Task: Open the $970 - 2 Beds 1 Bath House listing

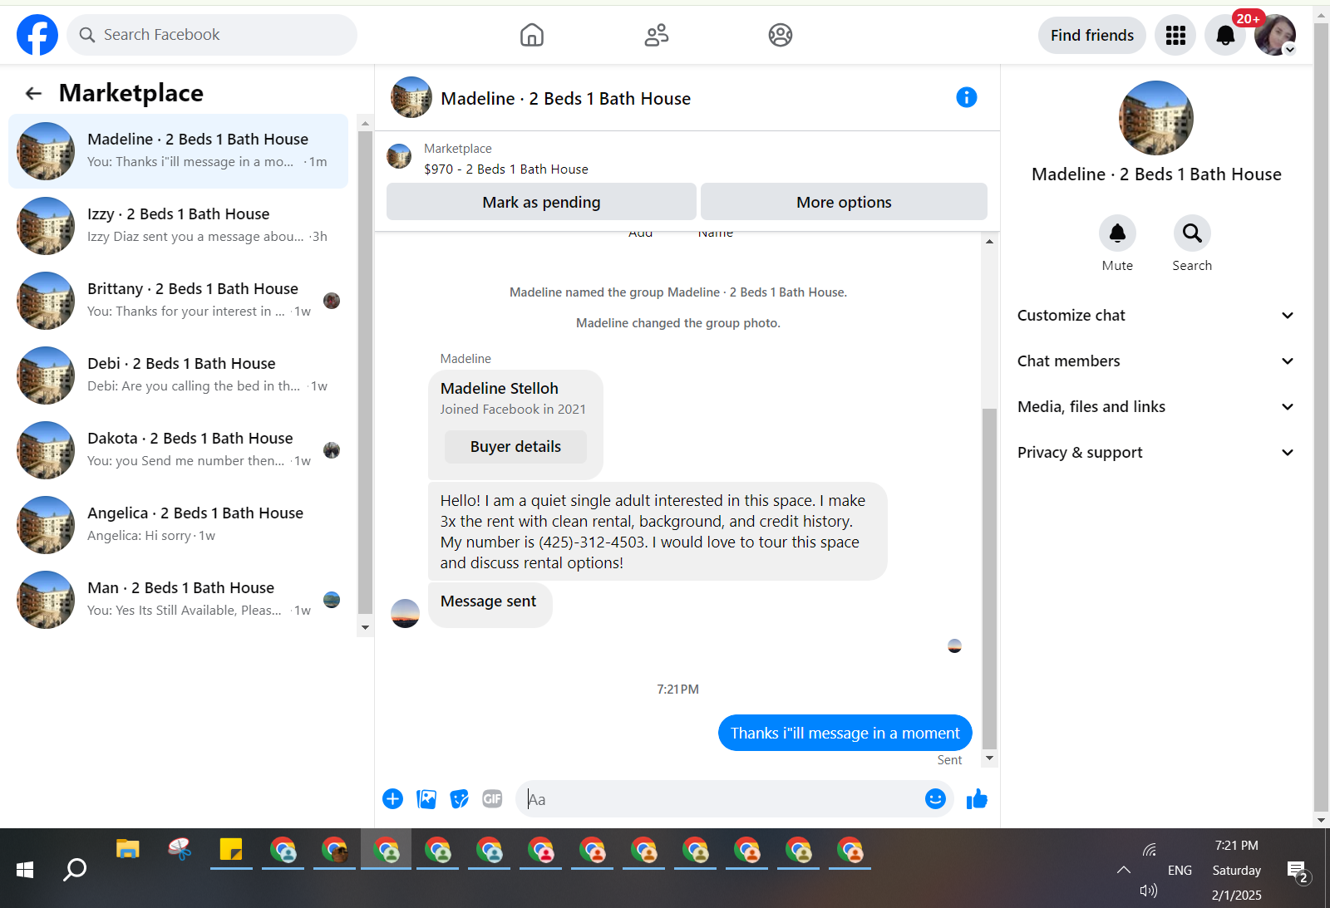Action: [x=506, y=169]
